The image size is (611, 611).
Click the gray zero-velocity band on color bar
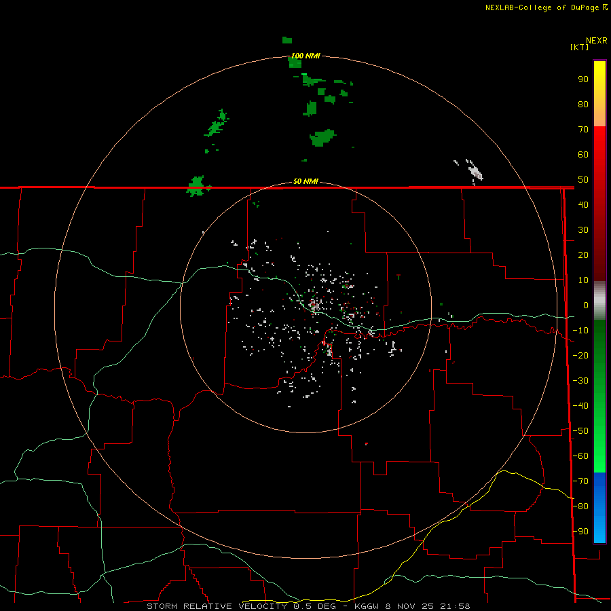pos(599,301)
